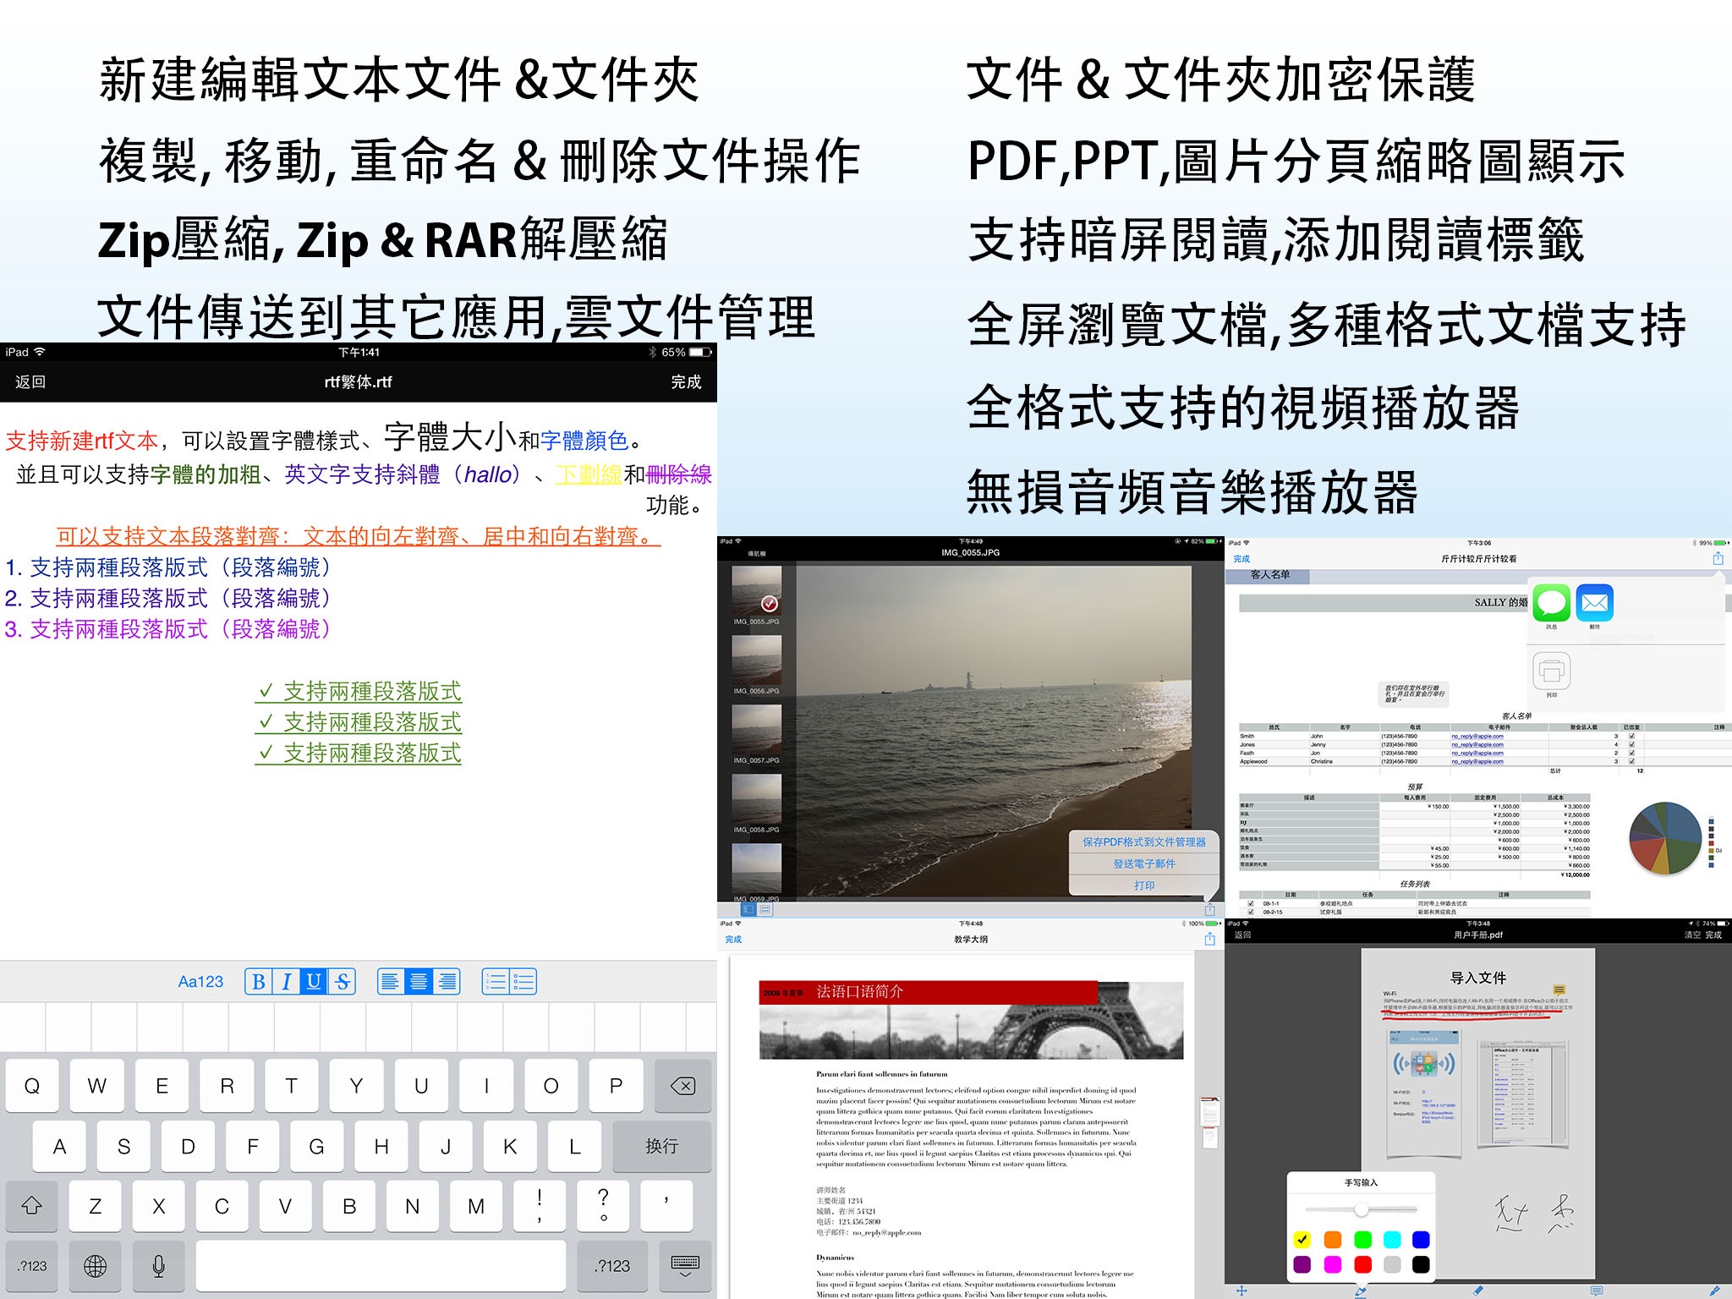
Task: Select the eraser tool in PDF toolbar
Action: click(x=1477, y=1291)
